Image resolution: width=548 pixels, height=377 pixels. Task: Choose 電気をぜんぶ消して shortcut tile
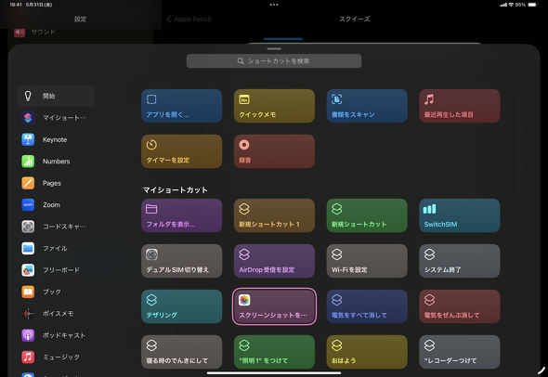[x=459, y=306]
